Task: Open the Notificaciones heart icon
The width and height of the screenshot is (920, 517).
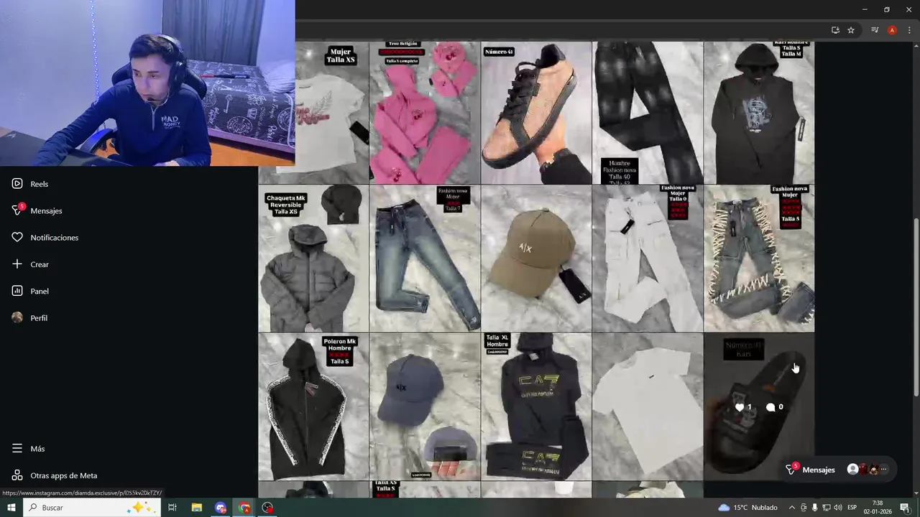Action: coord(17,237)
